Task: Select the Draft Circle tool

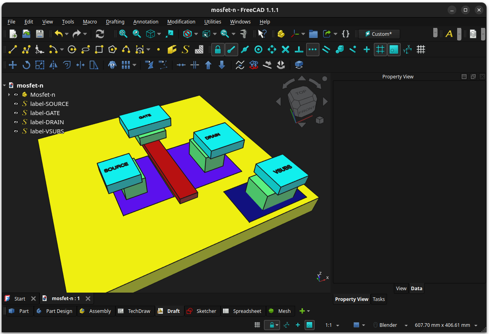Action: click(72, 49)
